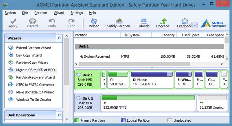Select the 65.23GB Unallocated space block
The width and height of the screenshot is (232, 126).
(212, 103)
